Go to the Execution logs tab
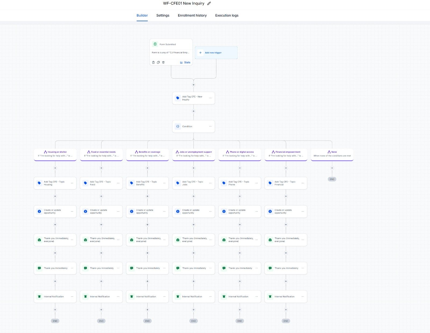Screen dimensions: 430x333 pos(227,16)
